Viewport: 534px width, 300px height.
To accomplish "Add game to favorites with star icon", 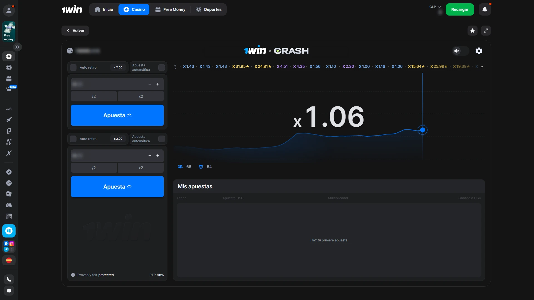I will tap(472, 31).
